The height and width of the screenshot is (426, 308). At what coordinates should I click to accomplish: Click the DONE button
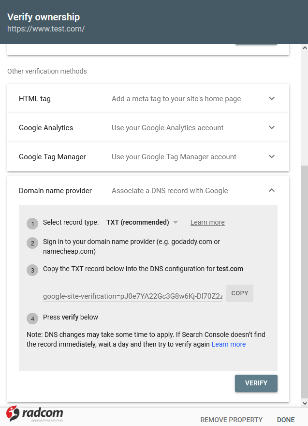[x=286, y=420]
